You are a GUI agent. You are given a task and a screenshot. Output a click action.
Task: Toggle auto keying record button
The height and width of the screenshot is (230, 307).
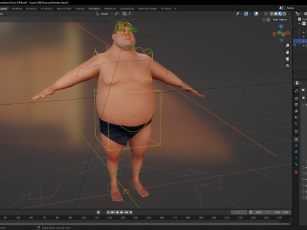click(x=98, y=212)
